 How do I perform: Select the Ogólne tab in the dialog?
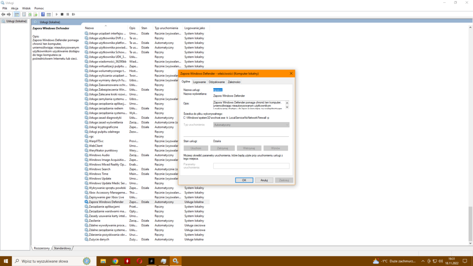pos(186,81)
